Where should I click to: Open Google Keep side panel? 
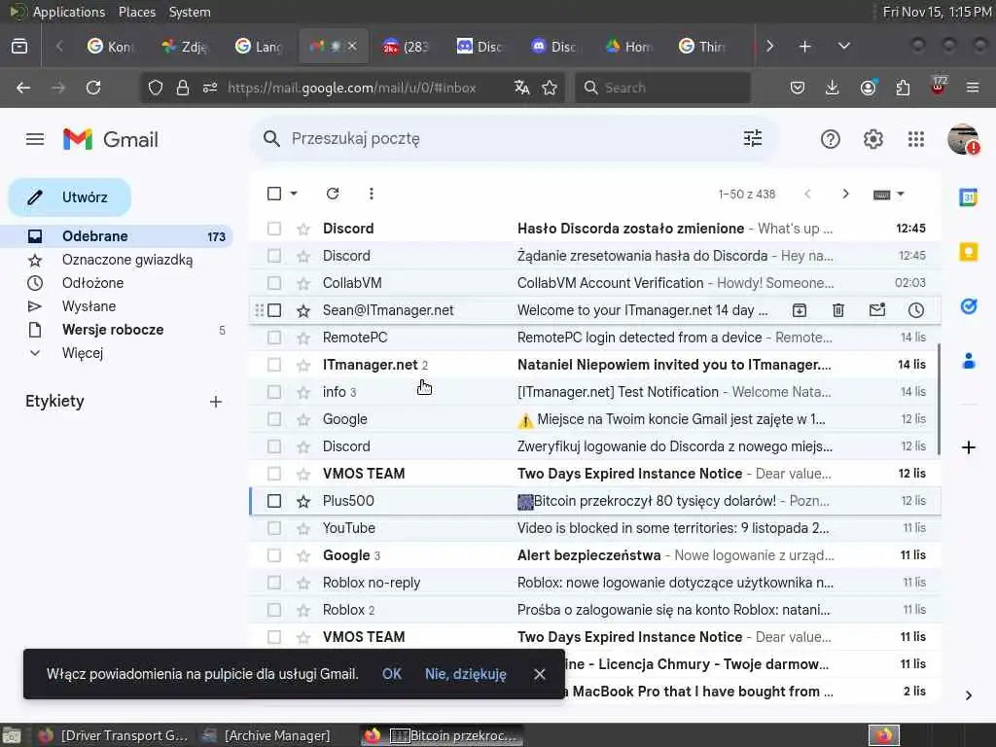tap(969, 252)
